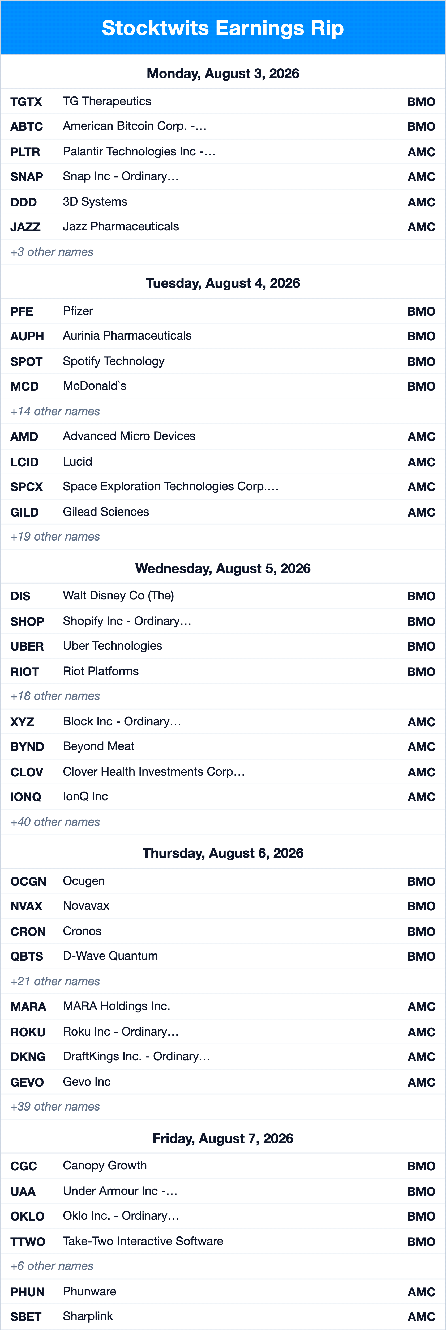Expand +14 other names on Tuesday
Viewport: 446px width, 1330px height.
click(x=55, y=412)
